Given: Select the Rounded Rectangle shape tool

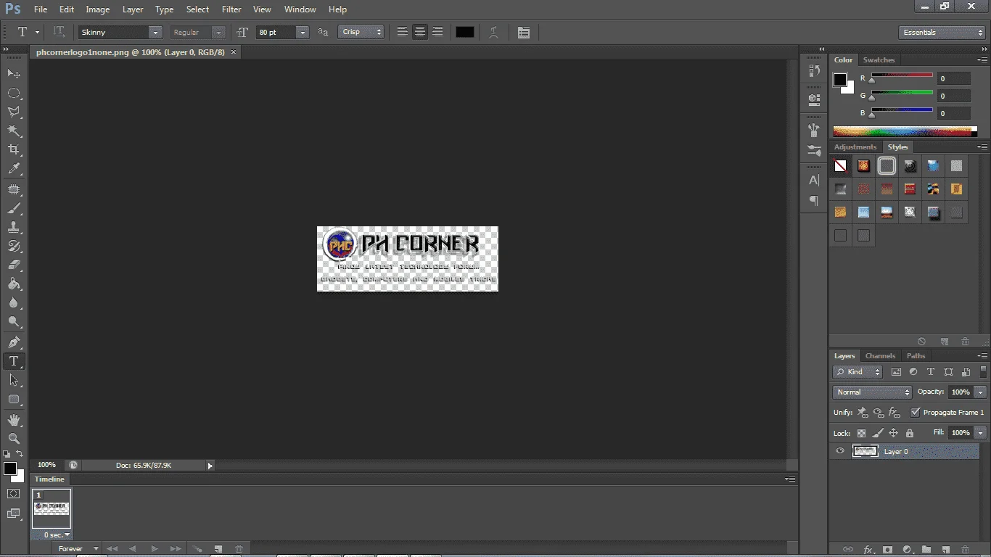Looking at the screenshot, I should [14, 399].
